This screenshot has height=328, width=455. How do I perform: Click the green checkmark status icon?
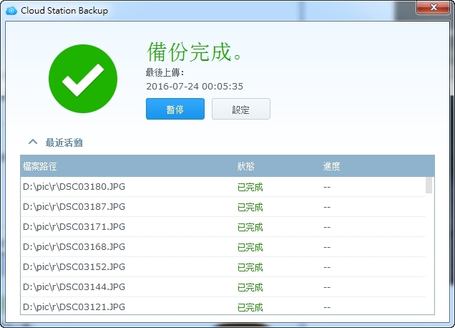pos(83,79)
